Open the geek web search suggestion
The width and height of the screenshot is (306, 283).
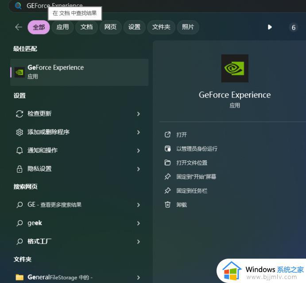[x=79, y=223]
